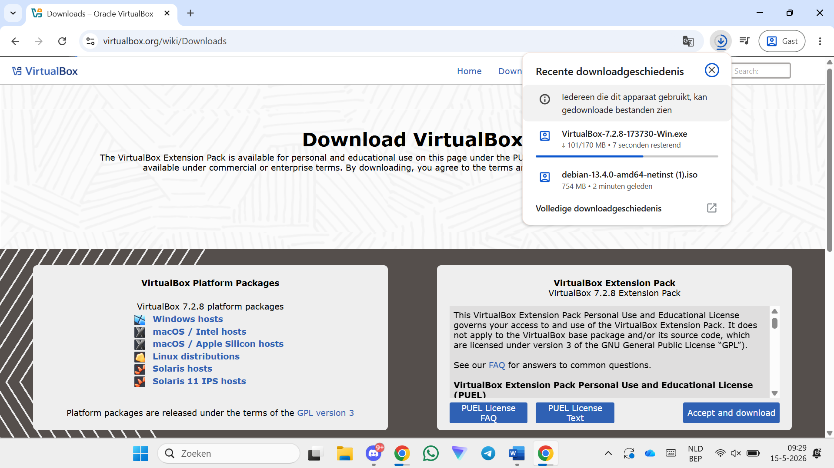Open Task View on the taskbar
Image resolution: width=834 pixels, height=468 pixels.
pos(316,454)
